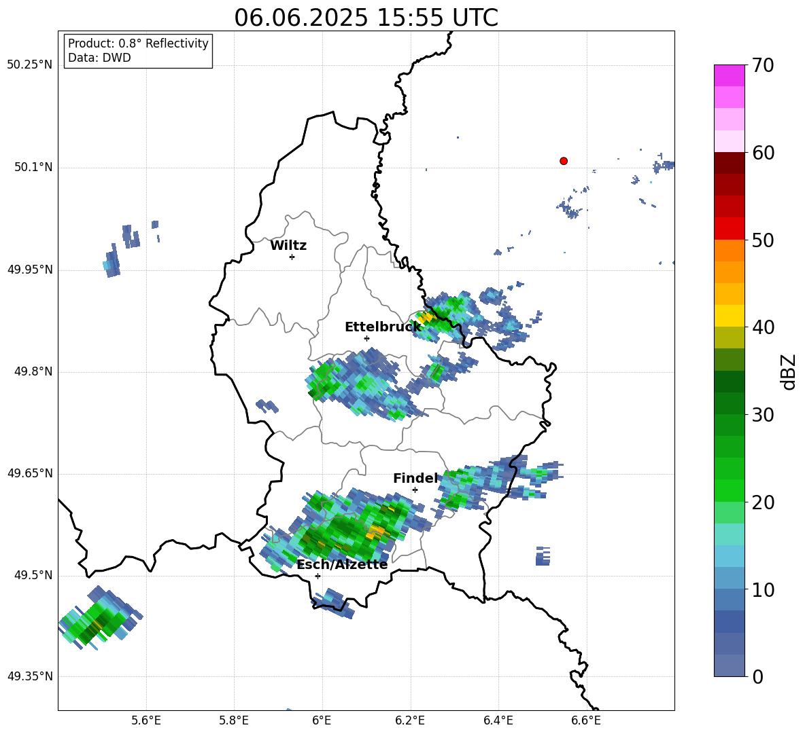Click the 6.4°E longitude label

pos(498,720)
